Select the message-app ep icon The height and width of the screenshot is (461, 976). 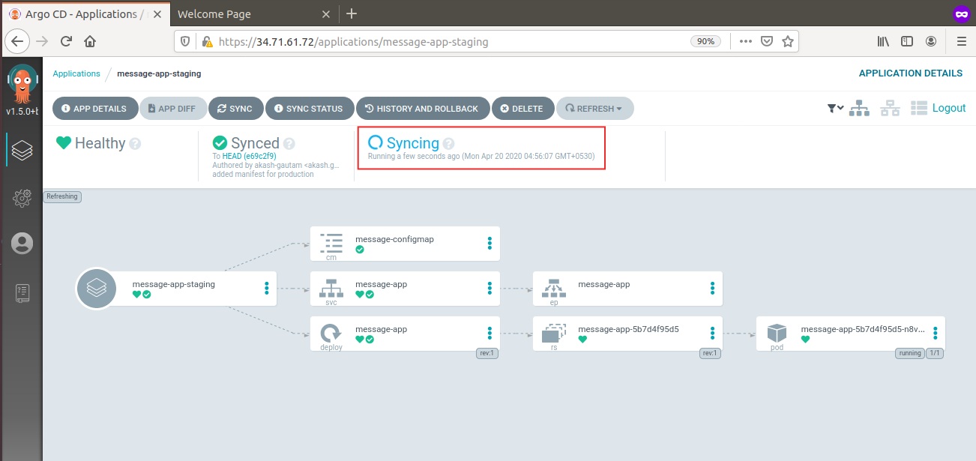(x=553, y=288)
